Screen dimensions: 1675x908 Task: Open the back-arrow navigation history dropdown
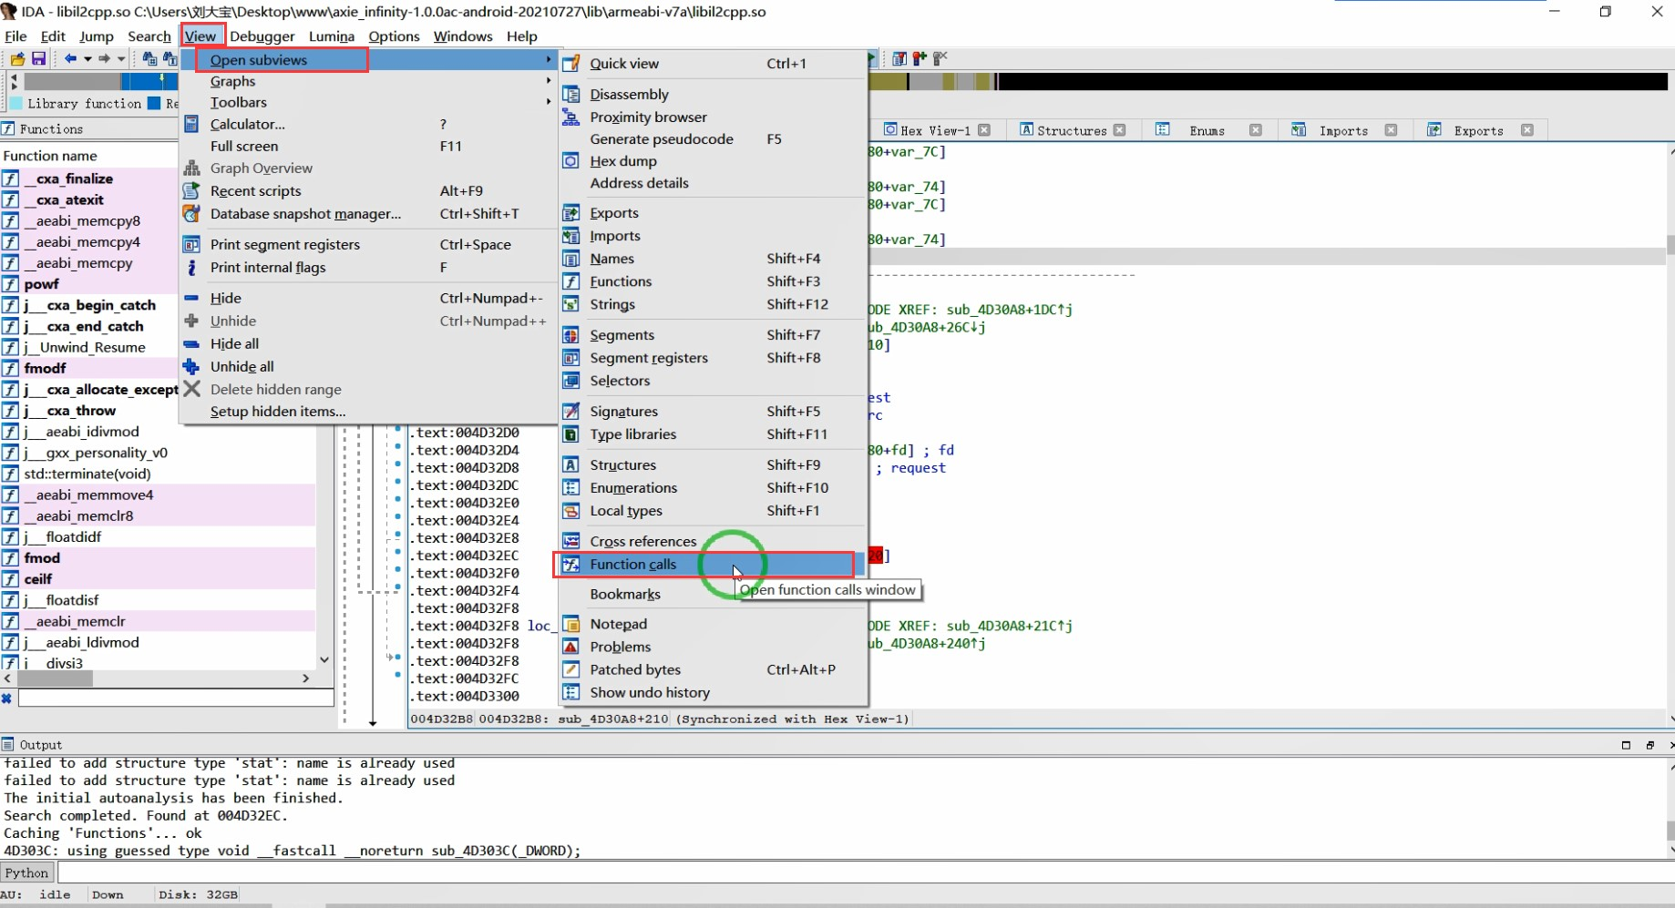pos(87,58)
